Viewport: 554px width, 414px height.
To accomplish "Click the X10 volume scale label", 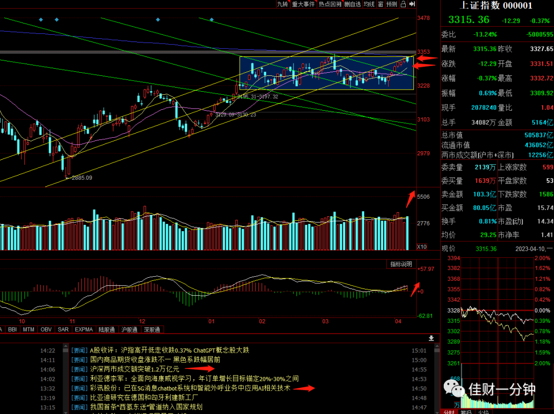I will pos(422,246).
